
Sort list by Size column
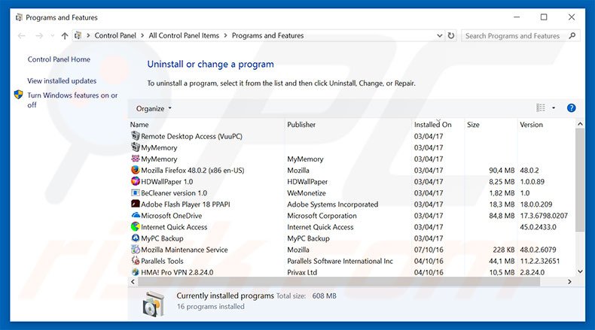473,124
